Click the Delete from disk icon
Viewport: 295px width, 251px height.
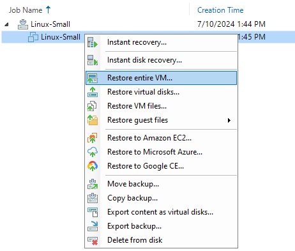93,240
